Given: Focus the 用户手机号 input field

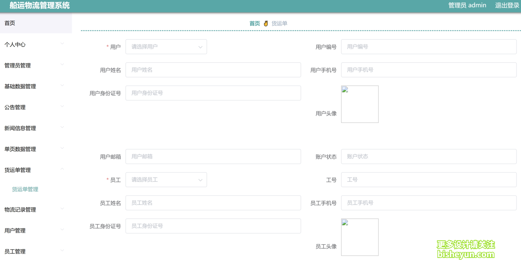Looking at the screenshot, I should (x=429, y=70).
